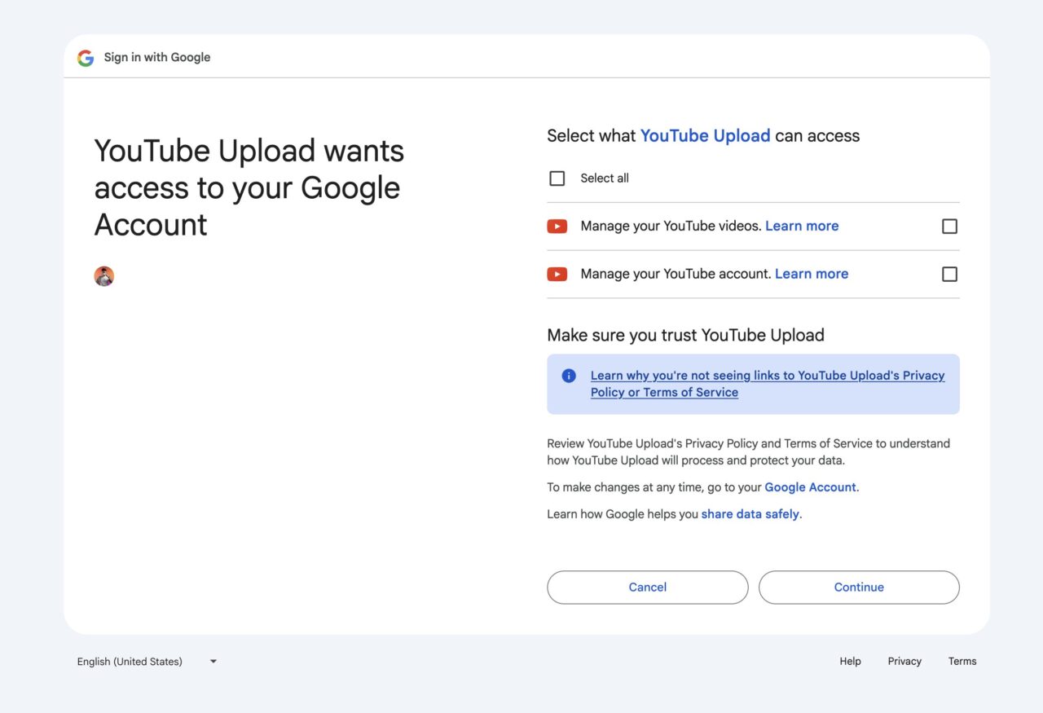Click the YouTube icon beside the videos permission
Screen dimensions: 1043x713
(x=557, y=226)
